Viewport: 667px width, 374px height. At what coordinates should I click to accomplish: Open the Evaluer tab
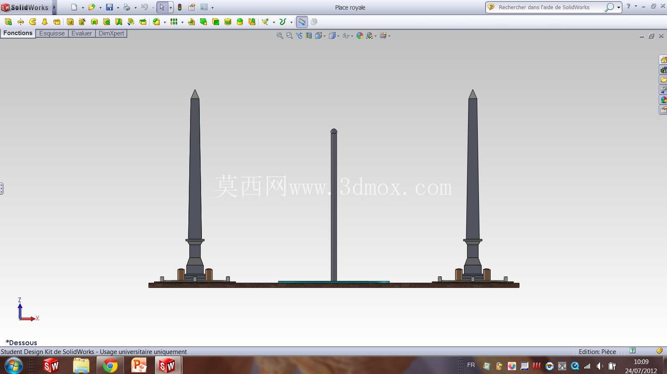pyautogui.click(x=81, y=33)
